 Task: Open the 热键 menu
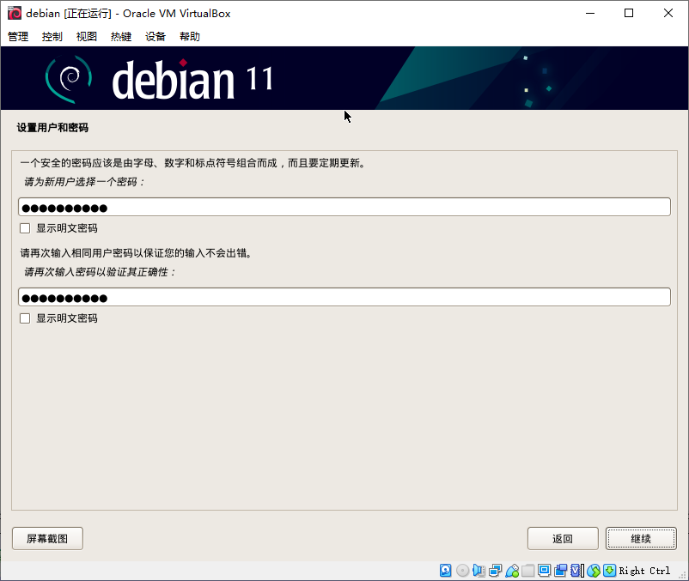(121, 36)
